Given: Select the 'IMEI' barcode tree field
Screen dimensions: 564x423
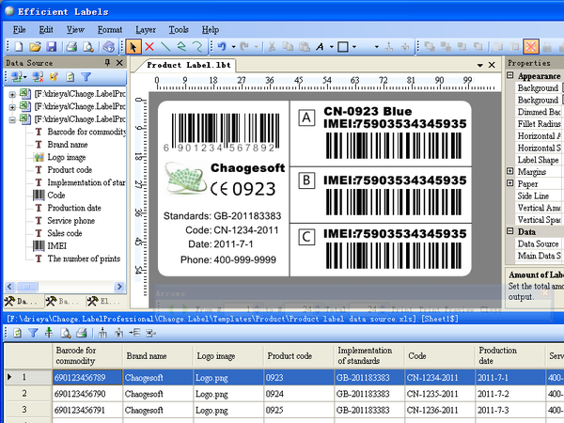Looking at the screenshot, I should [56, 245].
